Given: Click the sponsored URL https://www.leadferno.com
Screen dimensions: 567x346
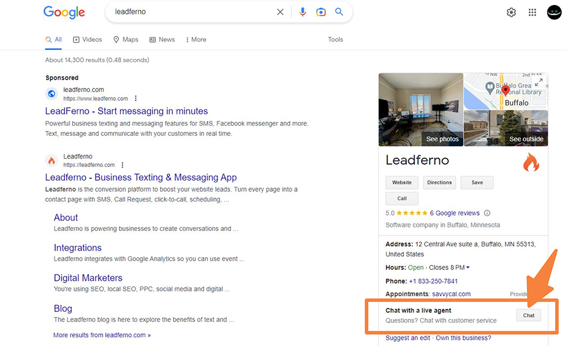Looking at the screenshot, I should click(x=95, y=99).
